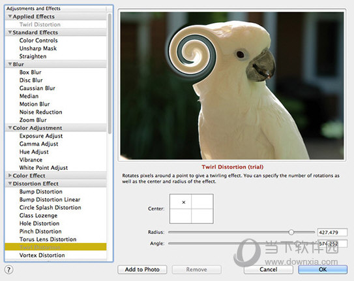Click the Radius value field

click(x=332, y=232)
